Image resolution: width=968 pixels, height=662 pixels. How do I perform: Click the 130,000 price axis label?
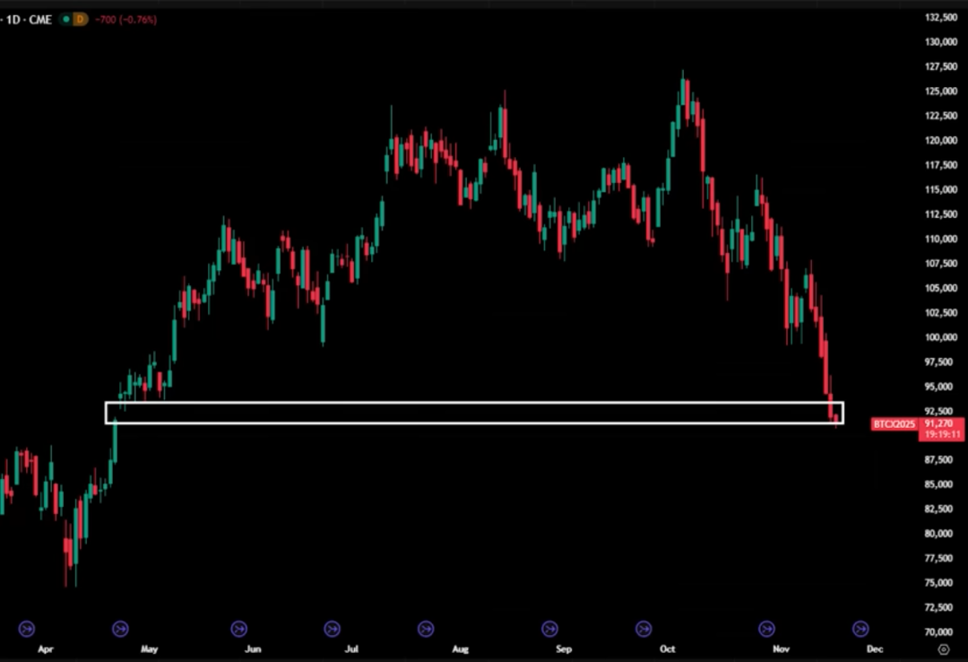click(941, 42)
